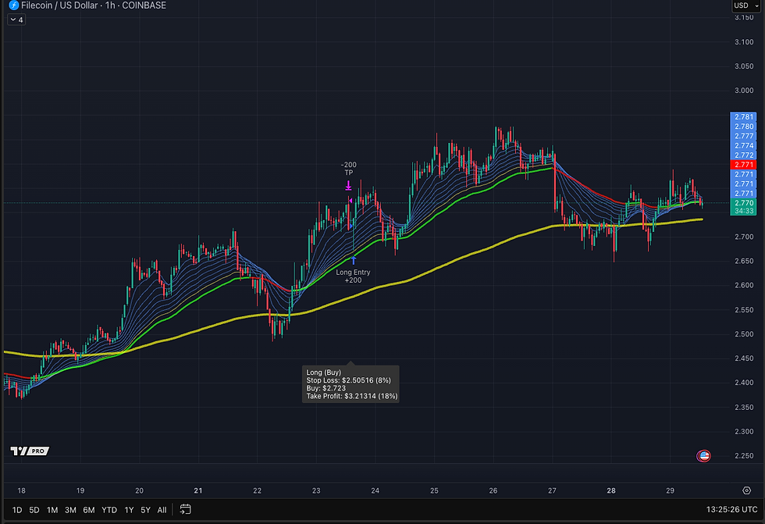Click the red 2.771 current price label
The height and width of the screenshot is (524, 765).
pyautogui.click(x=742, y=165)
